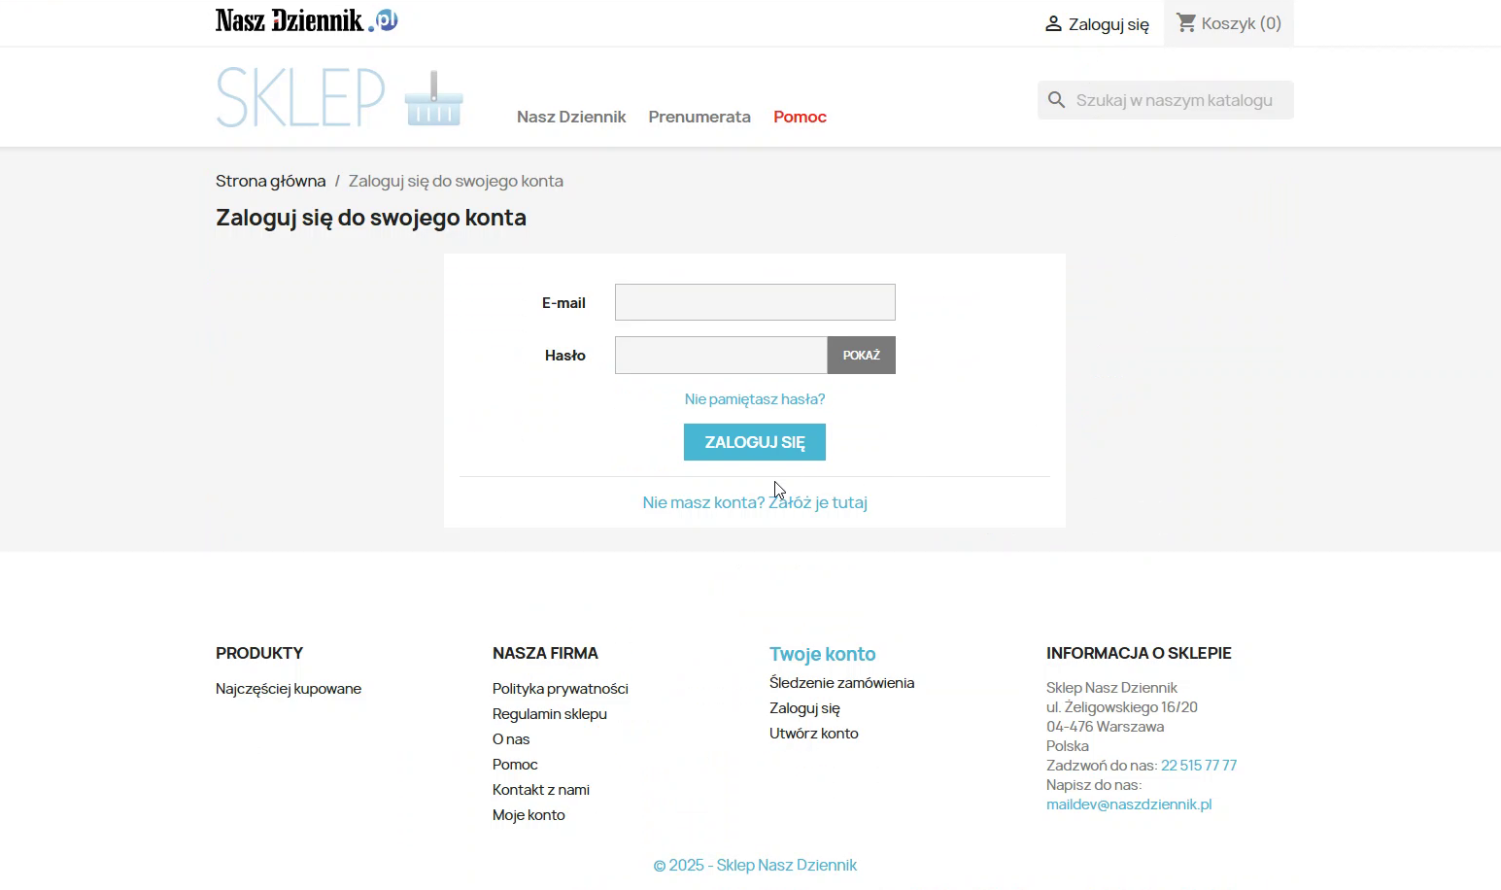
Task: Click the maildev@naszdziennik.pl email link
Action: [1129, 804]
